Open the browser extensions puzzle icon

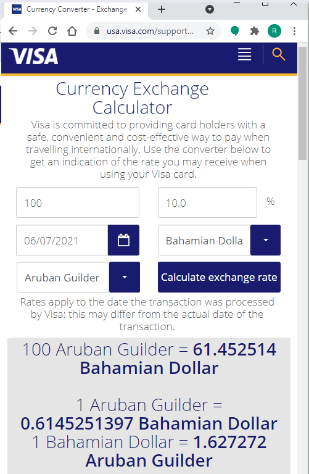point(255,31)
